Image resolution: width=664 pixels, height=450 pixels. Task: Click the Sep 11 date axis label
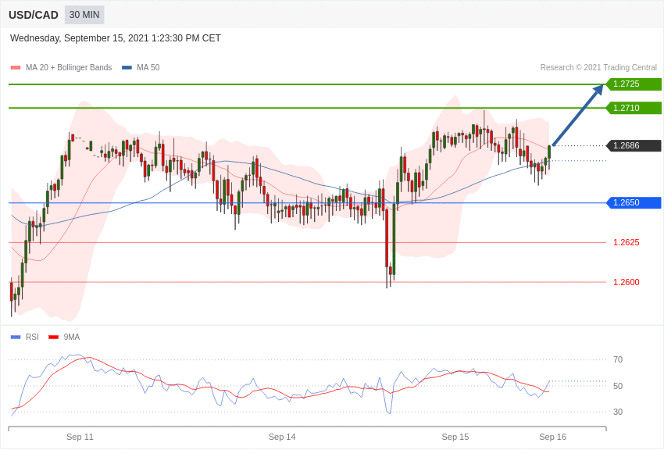coord(80,437)
